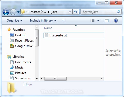Image resolution: width=124 pixels, height=97 pixels.
Task: Open the Music library
Action: 19,67
